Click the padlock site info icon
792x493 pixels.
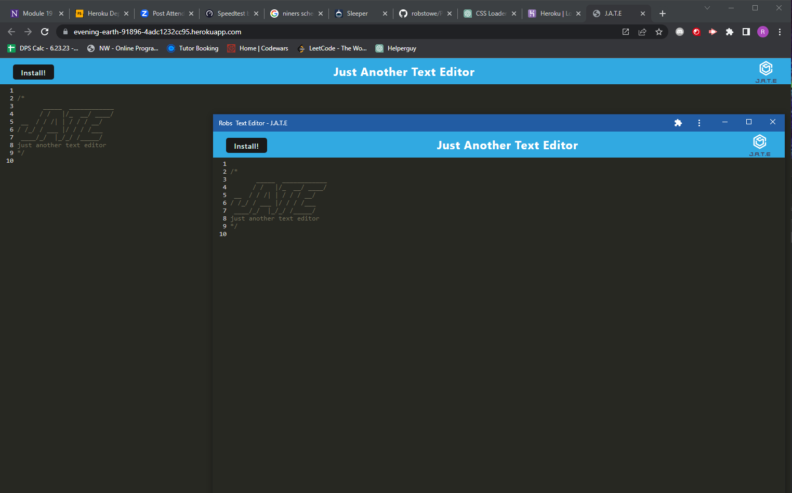[x=65, y=32]
